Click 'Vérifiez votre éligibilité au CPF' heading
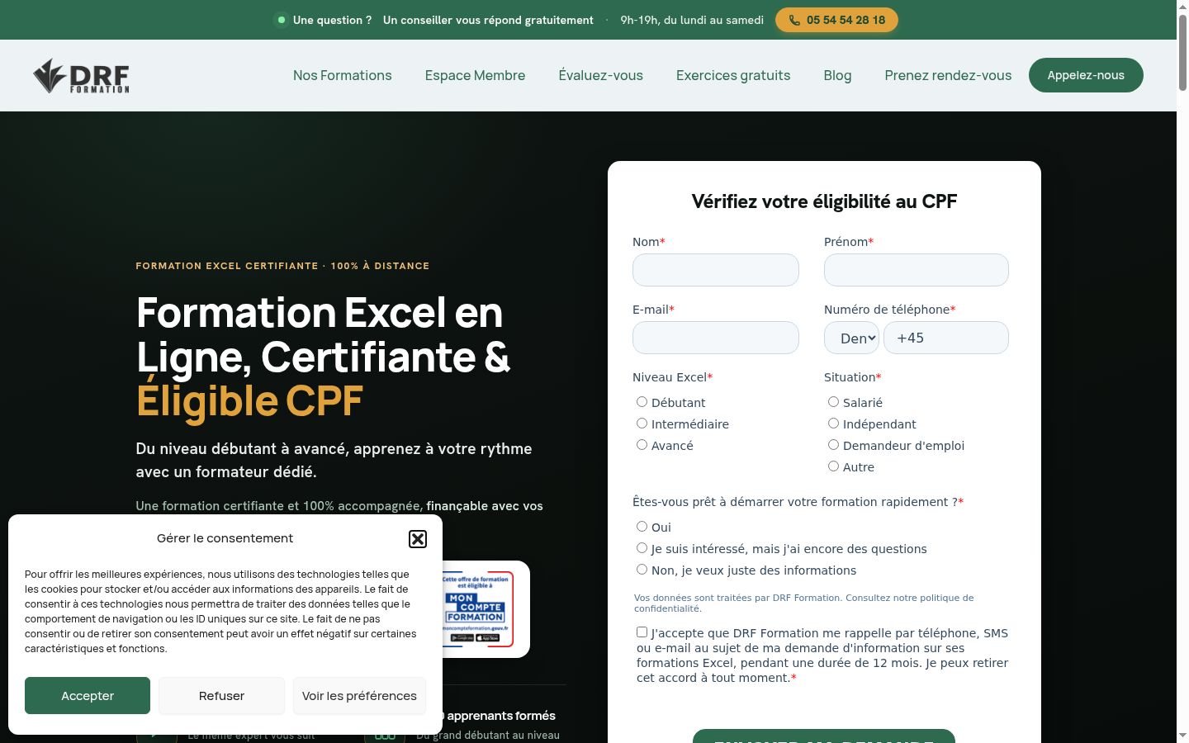1189x743 pixels. 824,201
